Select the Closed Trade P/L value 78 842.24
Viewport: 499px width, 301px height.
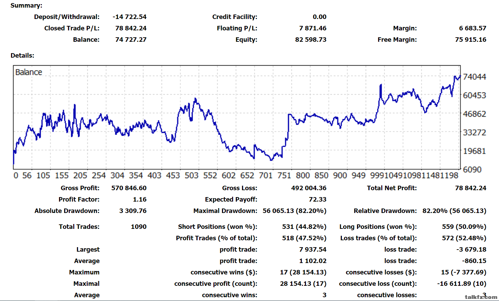[131, 28]
